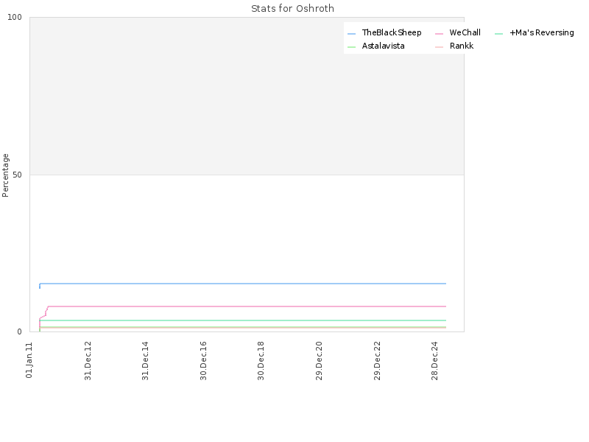Click the 31.Dec.12 date label
This screenshot has width=589, height=442.
tap(88, 361)
